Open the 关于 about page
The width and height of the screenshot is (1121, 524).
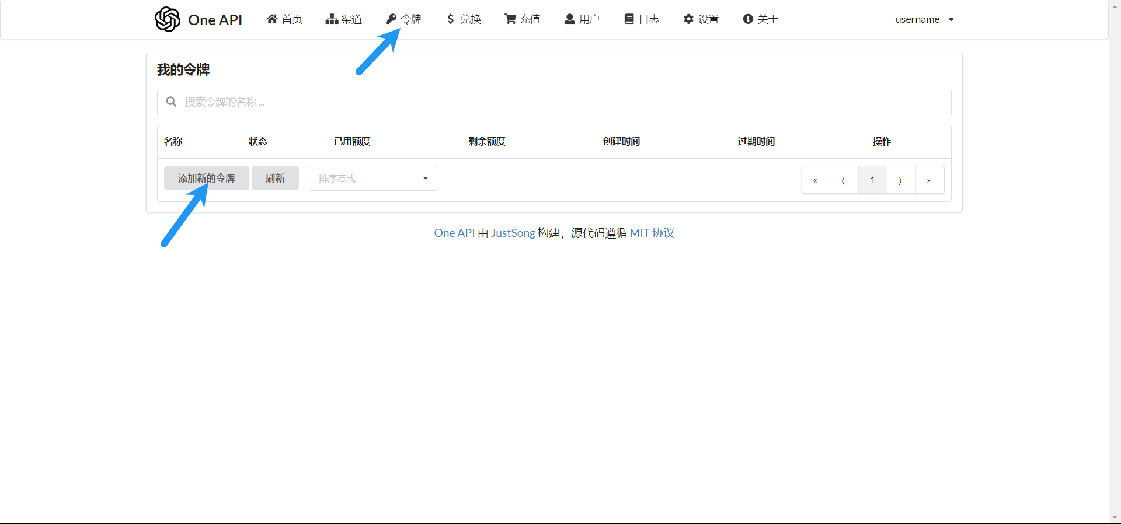point(760,19)
